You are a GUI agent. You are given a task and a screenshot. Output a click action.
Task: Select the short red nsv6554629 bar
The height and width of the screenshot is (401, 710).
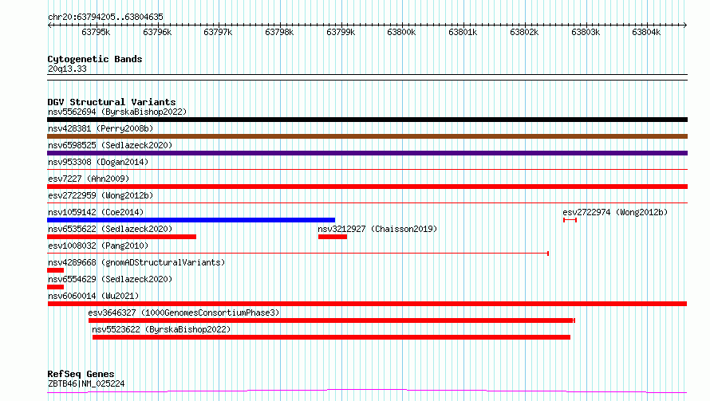pyautogui.click(x=55, y=287)
